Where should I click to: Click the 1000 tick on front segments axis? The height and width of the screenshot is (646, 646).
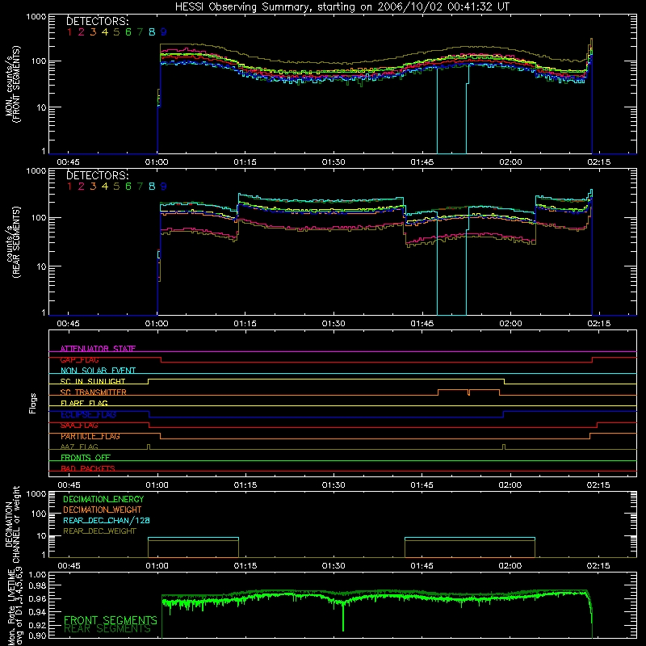[36, 17]
